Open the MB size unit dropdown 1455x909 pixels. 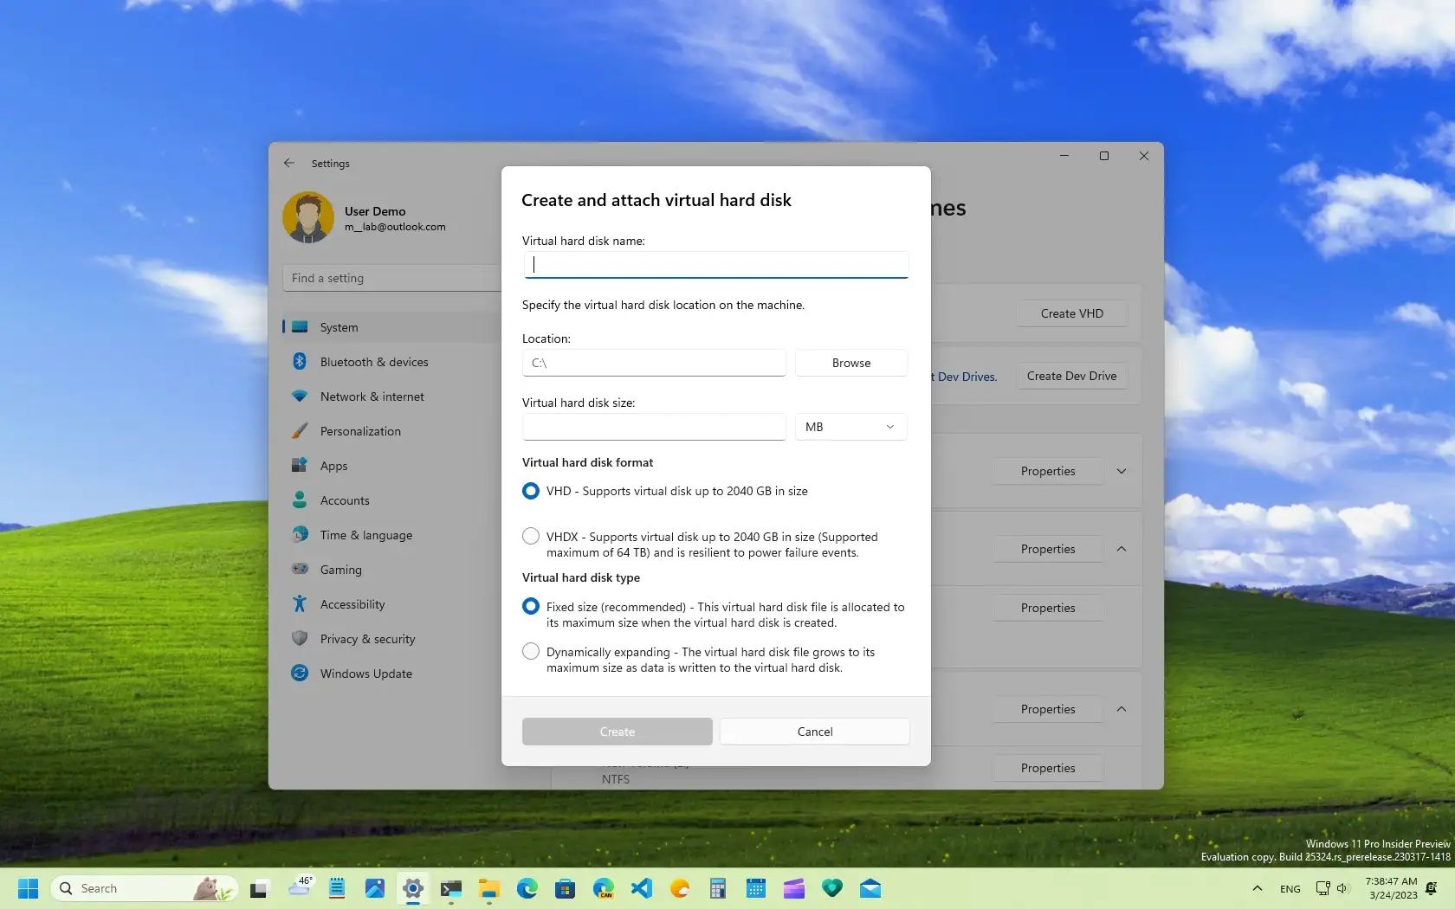click(850, 426)
